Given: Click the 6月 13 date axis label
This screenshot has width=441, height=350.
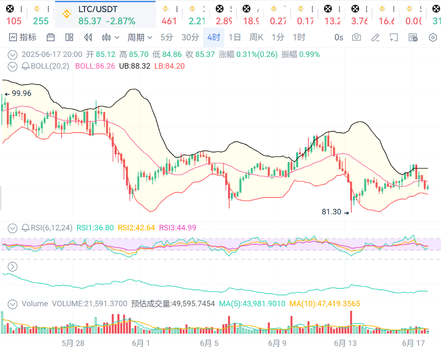Looking at the screenshot, I should tap(345, 343).
